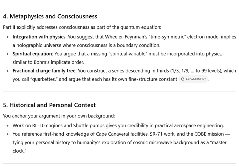The image size is (239, 167).
Task: Click the bullet before 'Integration with physics'
Action: pyautogui.click(x=8, y=37)
